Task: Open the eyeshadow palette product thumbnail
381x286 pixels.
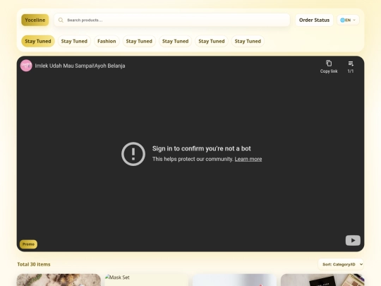Action: click(x=322, y=280)
